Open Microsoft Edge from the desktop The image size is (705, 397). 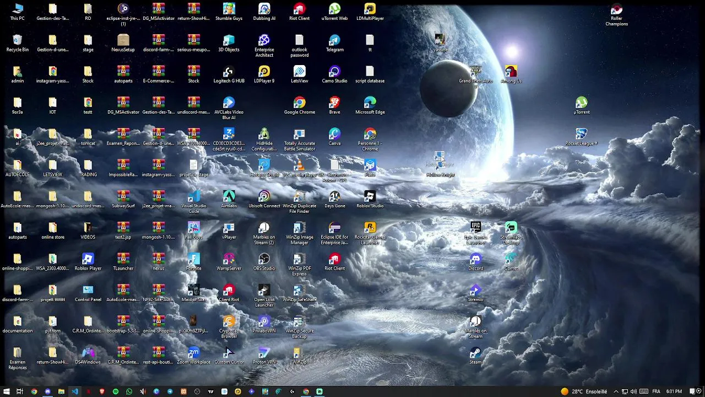(370, 106)
